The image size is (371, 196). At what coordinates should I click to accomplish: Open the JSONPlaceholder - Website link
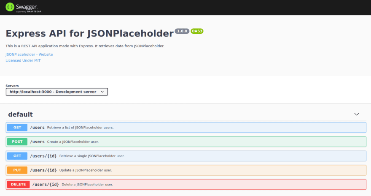coord(29,54)
